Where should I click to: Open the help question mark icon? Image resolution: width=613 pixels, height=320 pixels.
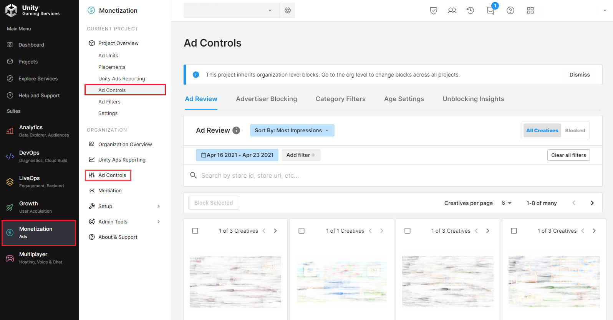510,11
